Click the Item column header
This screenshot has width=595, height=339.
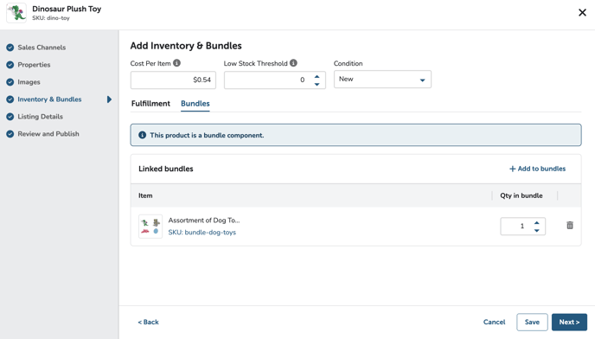coord(145,195)
